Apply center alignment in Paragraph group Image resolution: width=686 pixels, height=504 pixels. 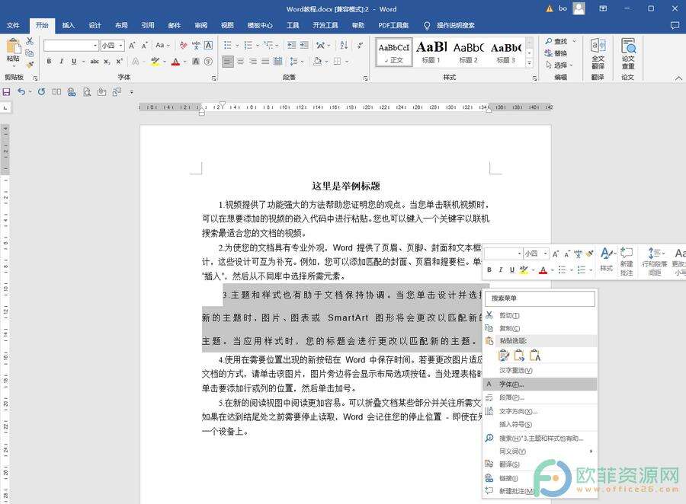tap(239, 62)
